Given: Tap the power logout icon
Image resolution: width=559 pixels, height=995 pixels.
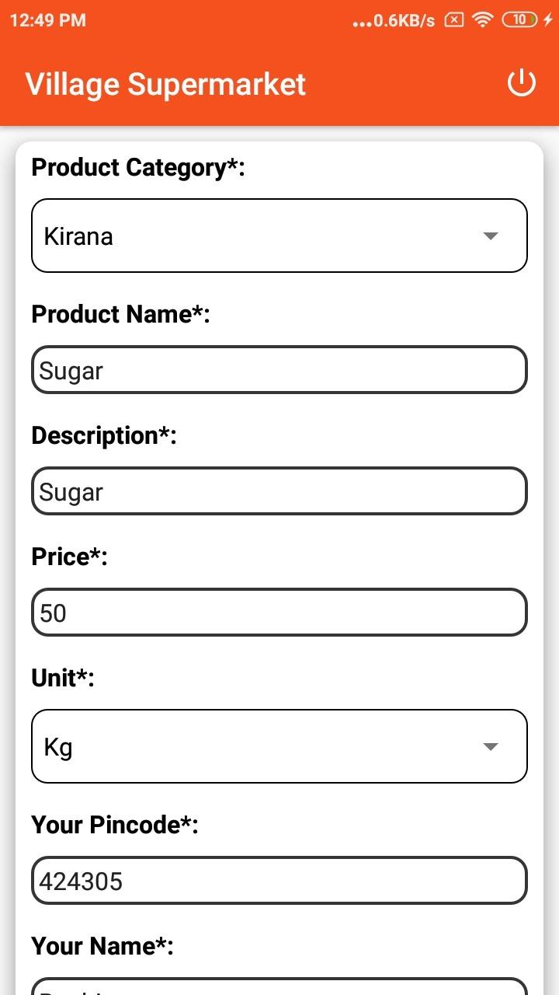Looking at the screenshot, I should click(x=521, y=82).
